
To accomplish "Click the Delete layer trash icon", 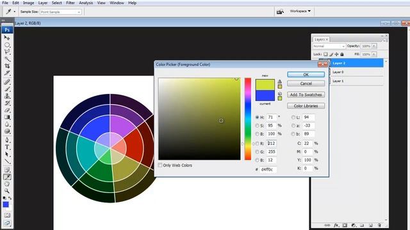I will (x=379, y=226).
